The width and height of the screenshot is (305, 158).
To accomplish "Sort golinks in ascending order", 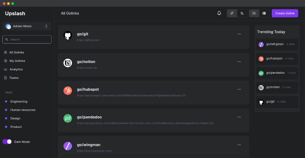I will click(x=242, y=13).
